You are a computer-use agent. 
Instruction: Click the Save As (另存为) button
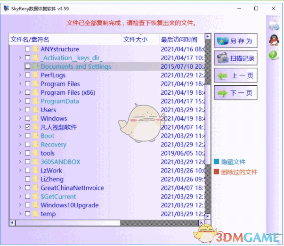click(235, 41)
